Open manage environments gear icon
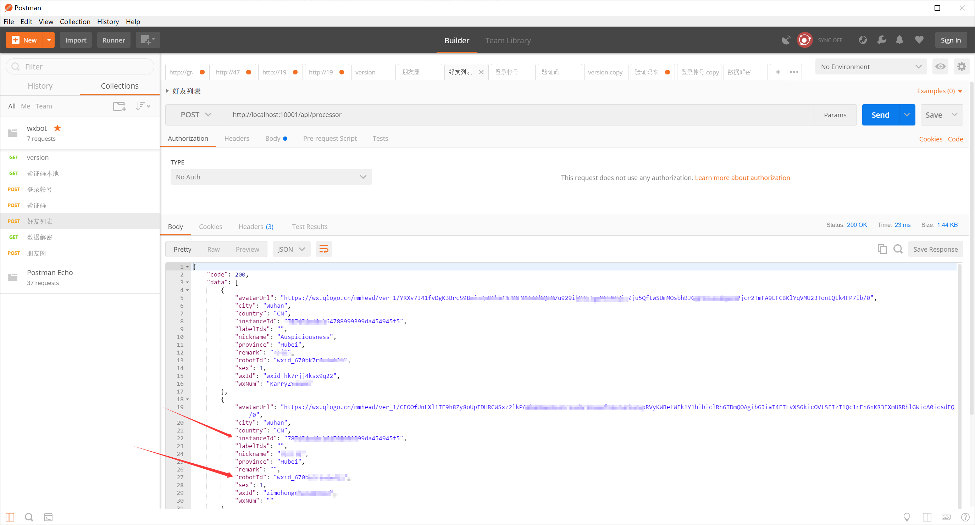The width and height of the screenshot is (975, 525). (x=962, y=67)
